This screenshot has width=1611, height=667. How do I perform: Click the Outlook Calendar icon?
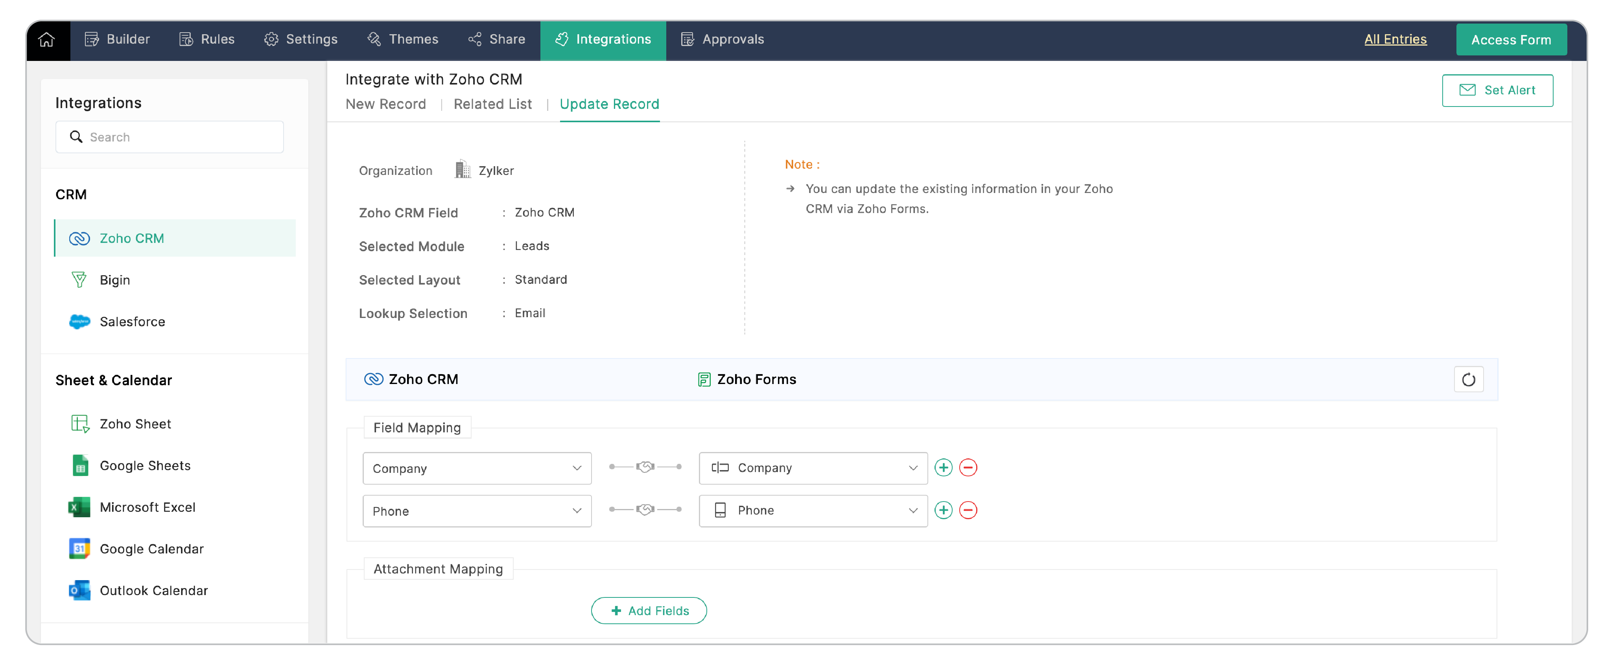click(79, 590)
